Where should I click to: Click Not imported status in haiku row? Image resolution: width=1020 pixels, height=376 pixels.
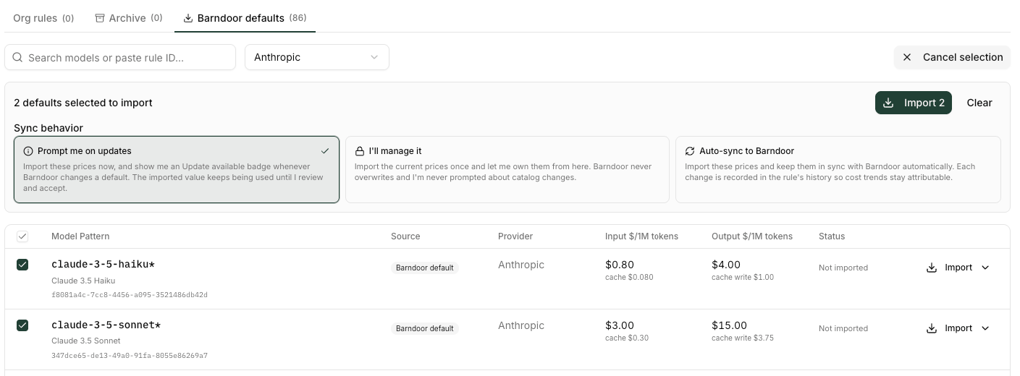click(843, 268)
